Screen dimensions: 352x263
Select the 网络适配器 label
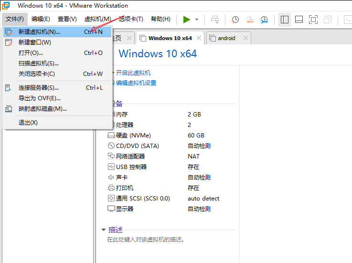[130, 157]
